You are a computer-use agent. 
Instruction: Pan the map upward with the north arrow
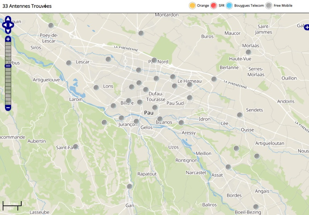click(x=8, y=19)
